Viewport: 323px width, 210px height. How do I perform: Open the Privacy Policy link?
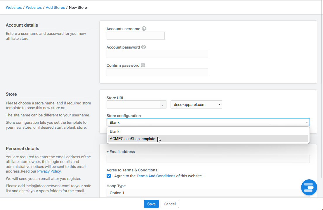pyautogui.click(x=49, y=171)
